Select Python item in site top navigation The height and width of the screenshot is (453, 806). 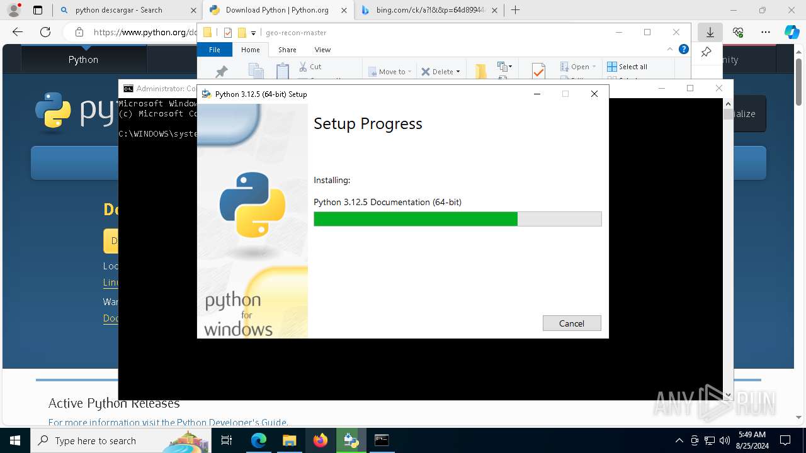coord(84,59)
